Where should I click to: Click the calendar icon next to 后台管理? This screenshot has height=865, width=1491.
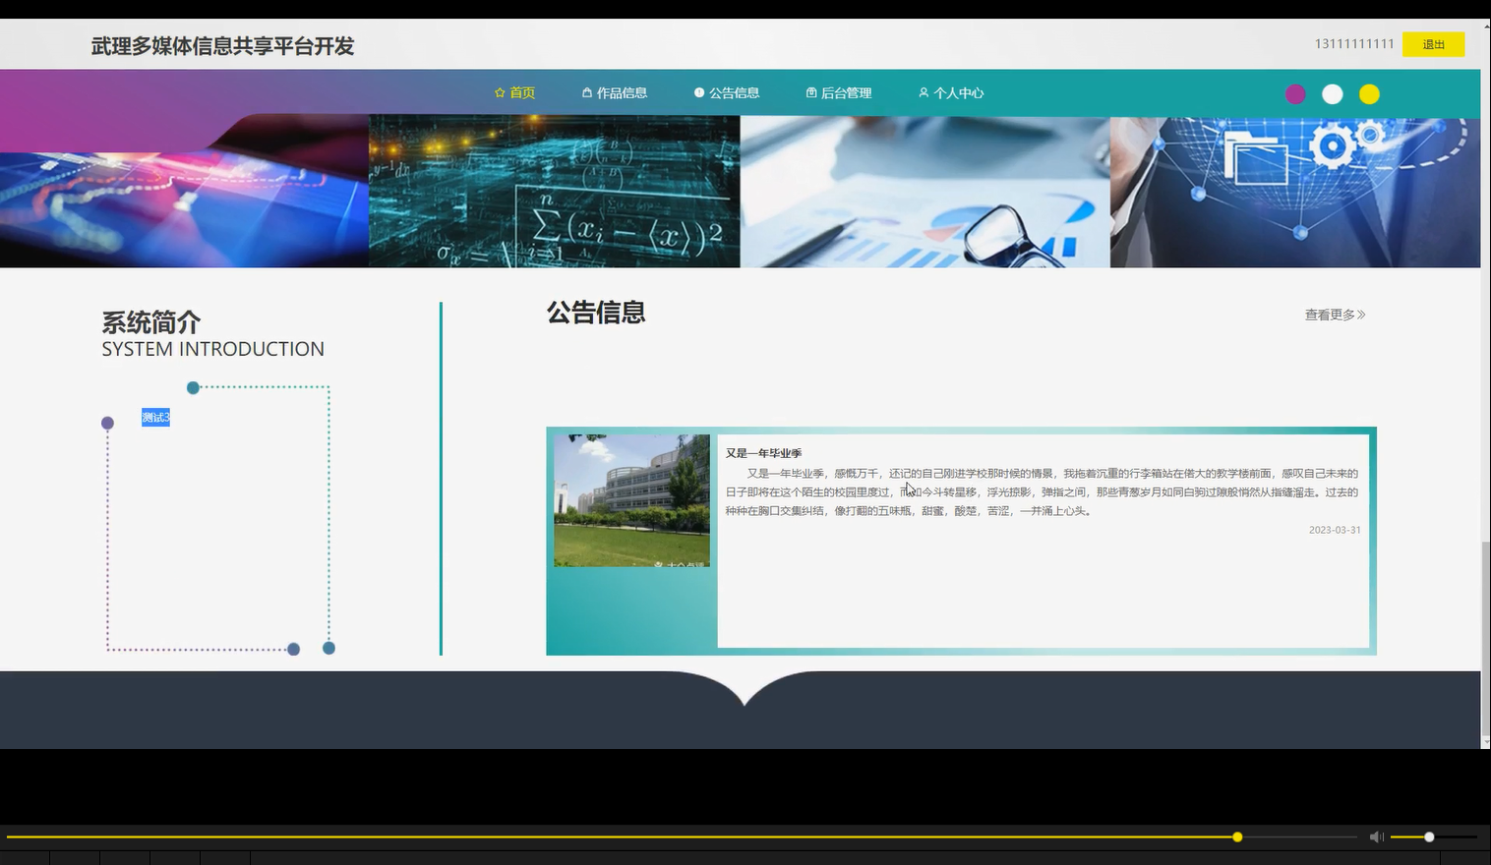pyautogui.click(x=810, y=92)
